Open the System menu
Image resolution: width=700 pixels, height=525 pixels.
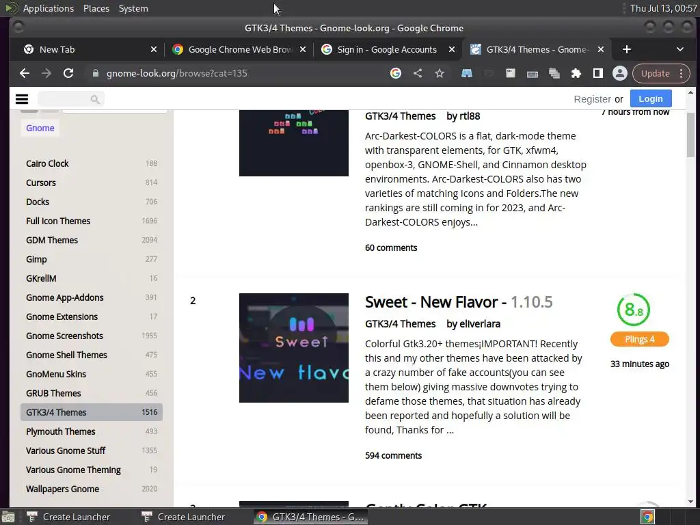coord(133,8)
